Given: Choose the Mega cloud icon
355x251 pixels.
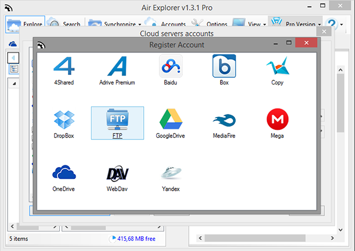Looking at the screenshot, I should pos(277,120).
